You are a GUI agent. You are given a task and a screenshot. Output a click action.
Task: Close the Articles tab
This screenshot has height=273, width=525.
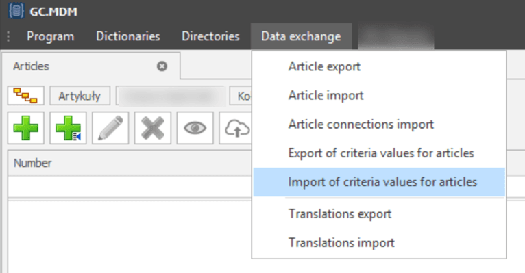click(x=162, y=66)
